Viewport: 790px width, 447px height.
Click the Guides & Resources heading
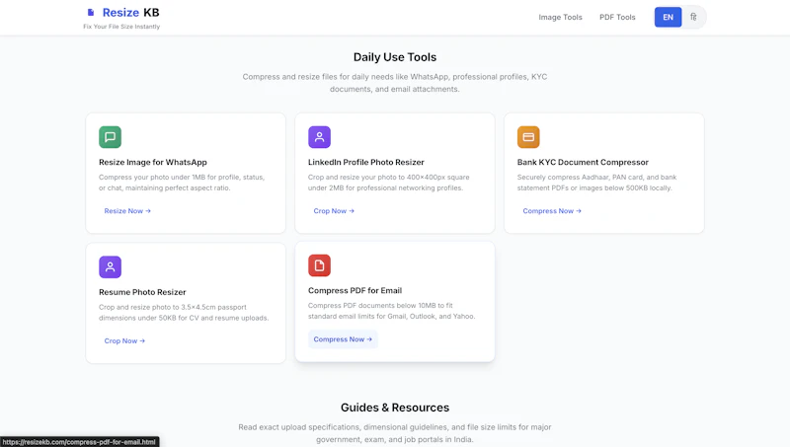[395, 408]
